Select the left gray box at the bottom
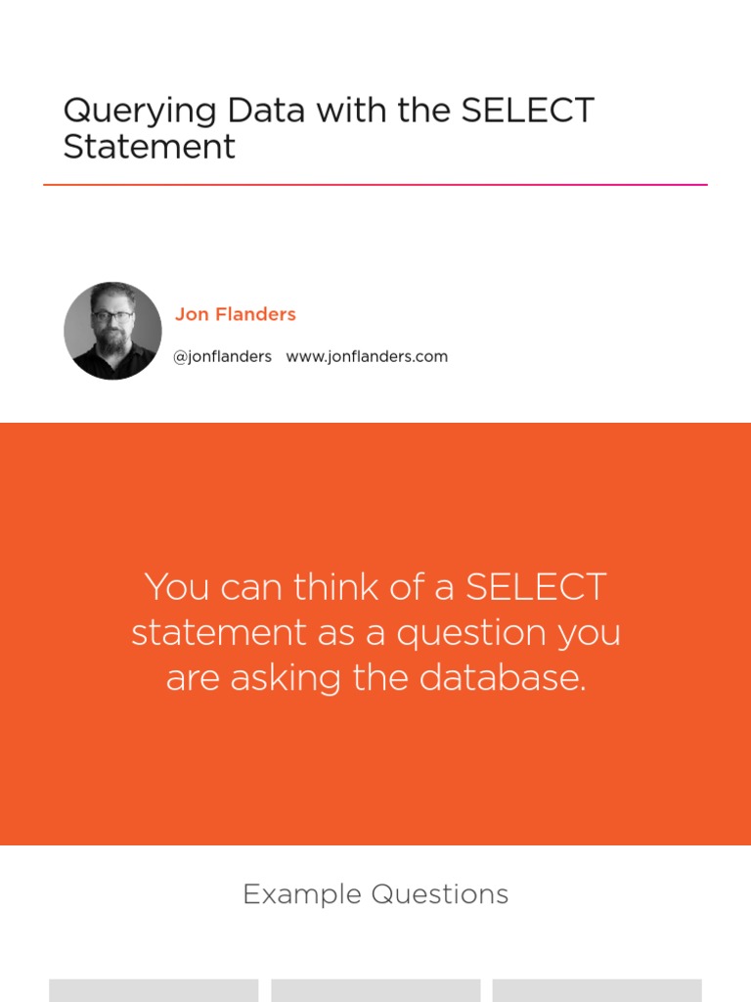Viewport: 751px width, 1002px height. click(154, 990)
